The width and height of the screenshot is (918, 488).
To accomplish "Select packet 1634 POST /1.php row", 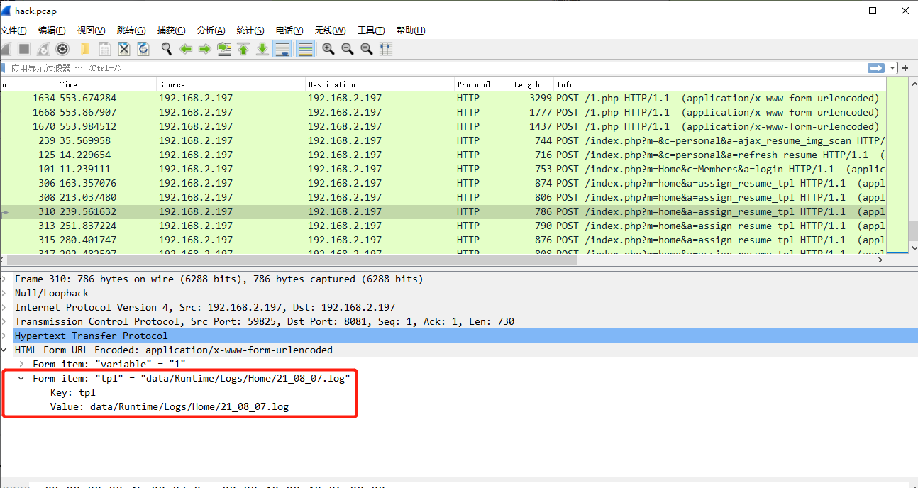I will [x=443, y=98].
